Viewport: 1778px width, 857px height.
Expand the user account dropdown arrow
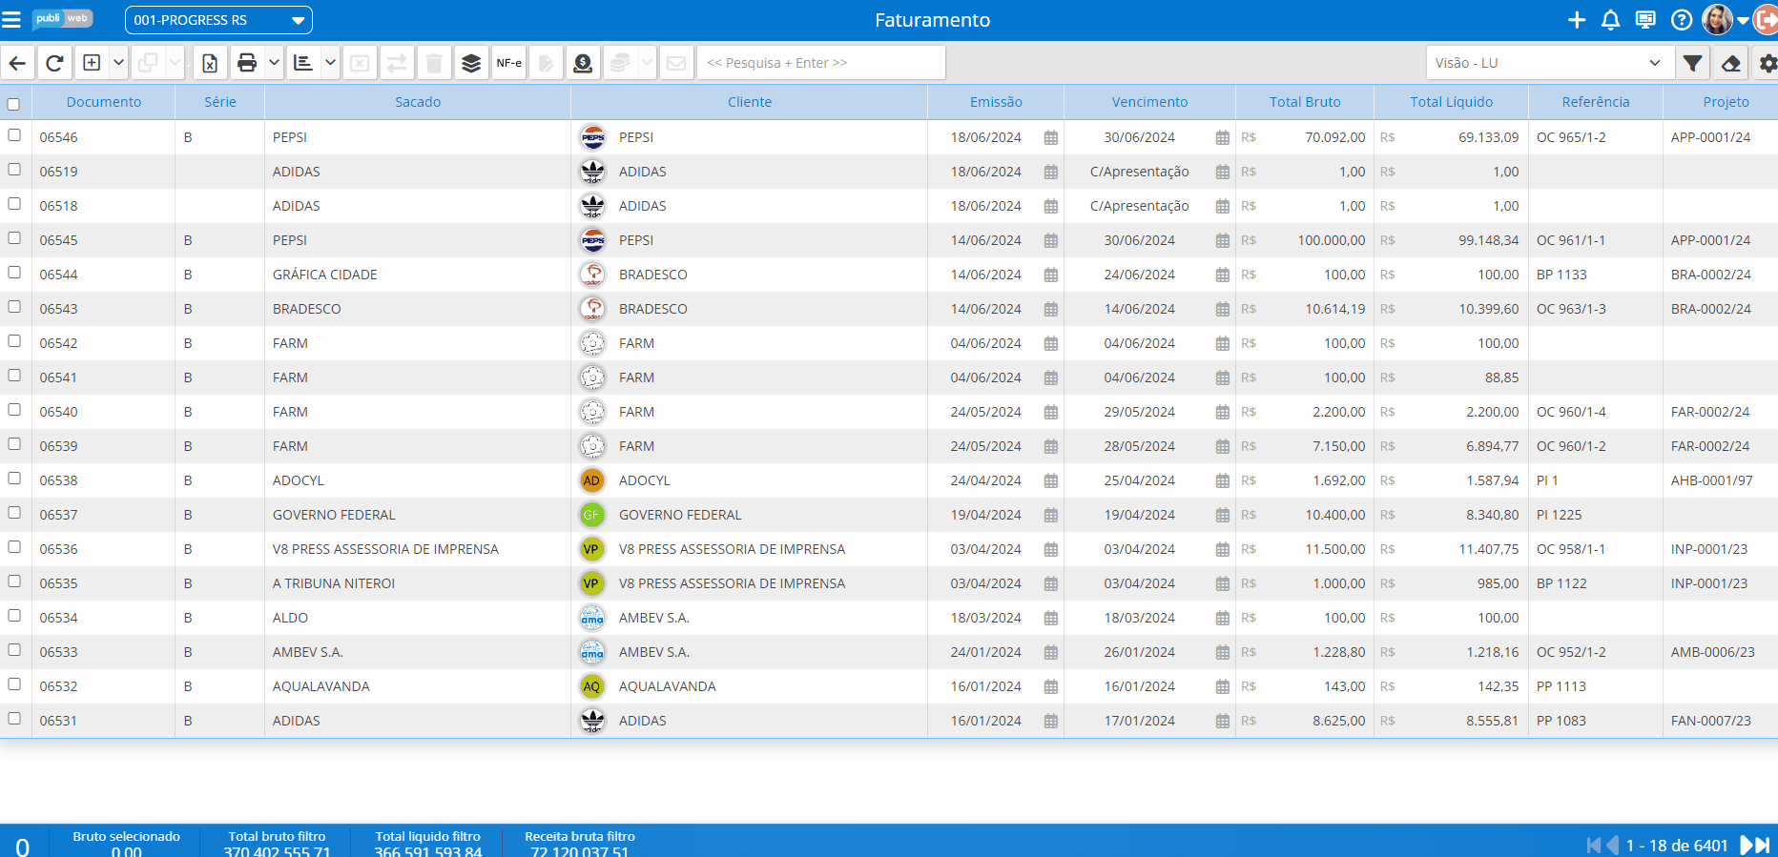1744,20
